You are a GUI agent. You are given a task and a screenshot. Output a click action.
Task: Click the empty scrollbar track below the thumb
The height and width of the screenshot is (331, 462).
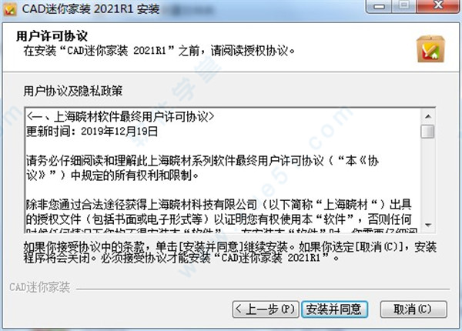coord(427,178)
